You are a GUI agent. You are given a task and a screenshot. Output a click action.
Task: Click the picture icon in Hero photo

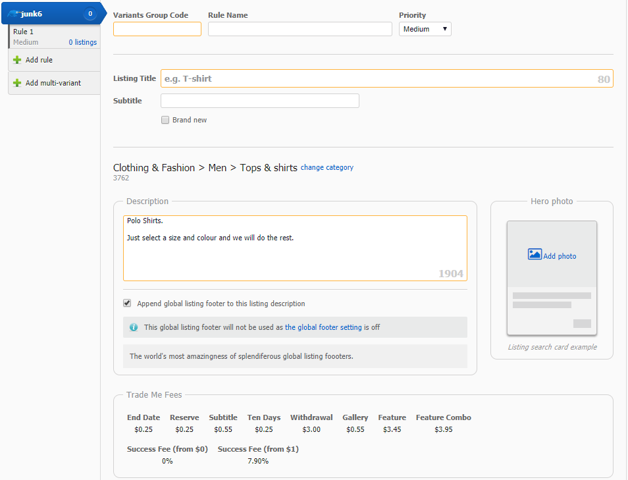[535, 254]
